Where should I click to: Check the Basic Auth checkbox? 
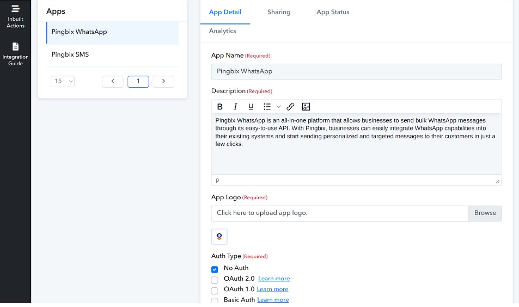[215, 300]
